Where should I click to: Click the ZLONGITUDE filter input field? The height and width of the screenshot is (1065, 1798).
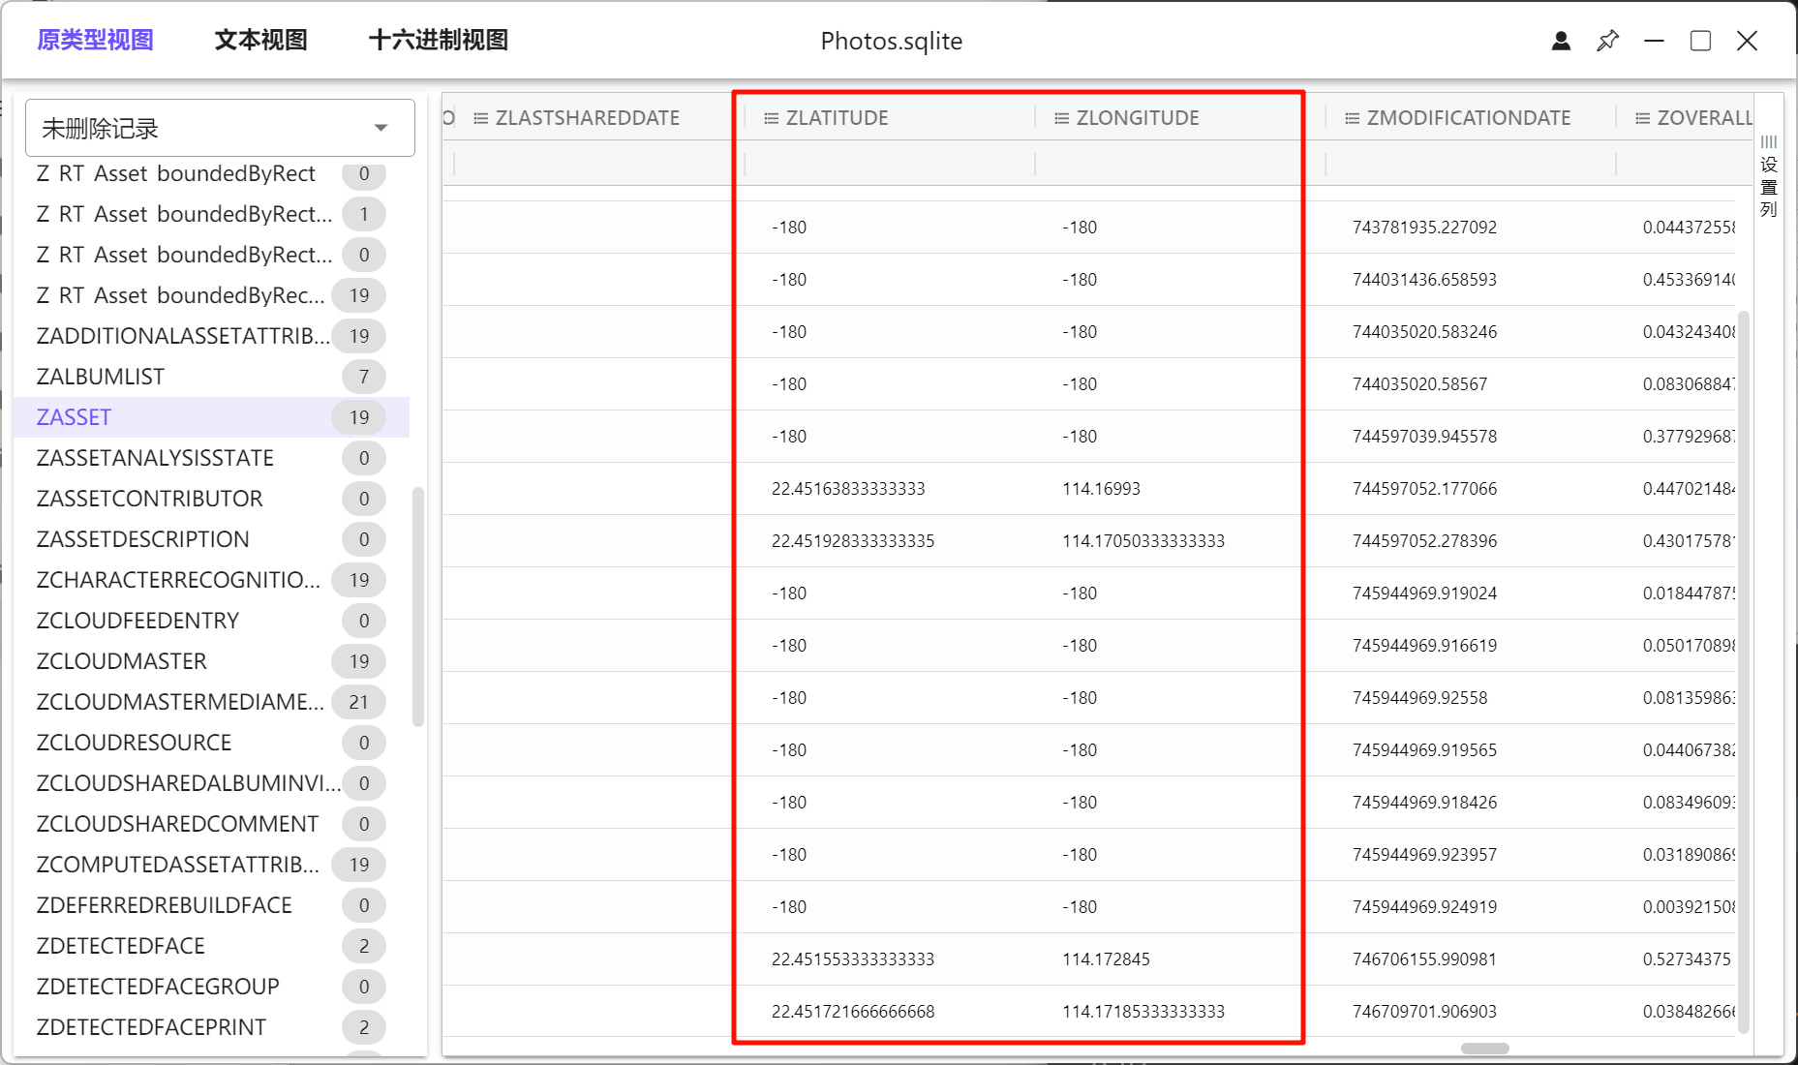click(1167, 165)
